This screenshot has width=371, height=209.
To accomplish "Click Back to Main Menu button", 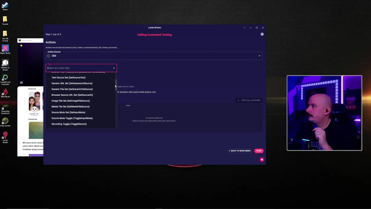I will (239, 151).
